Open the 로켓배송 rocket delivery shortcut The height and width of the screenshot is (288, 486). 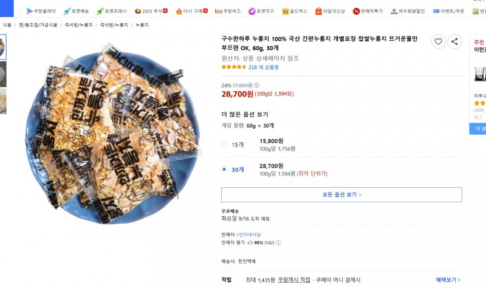click(77, 11)
